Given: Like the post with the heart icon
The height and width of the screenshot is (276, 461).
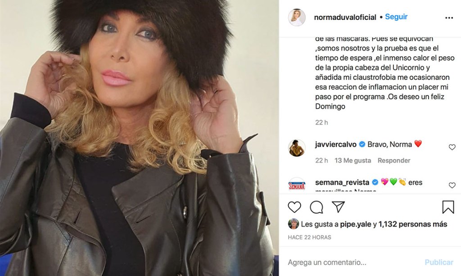Looking at the screenshot, I should pos(294,207).
